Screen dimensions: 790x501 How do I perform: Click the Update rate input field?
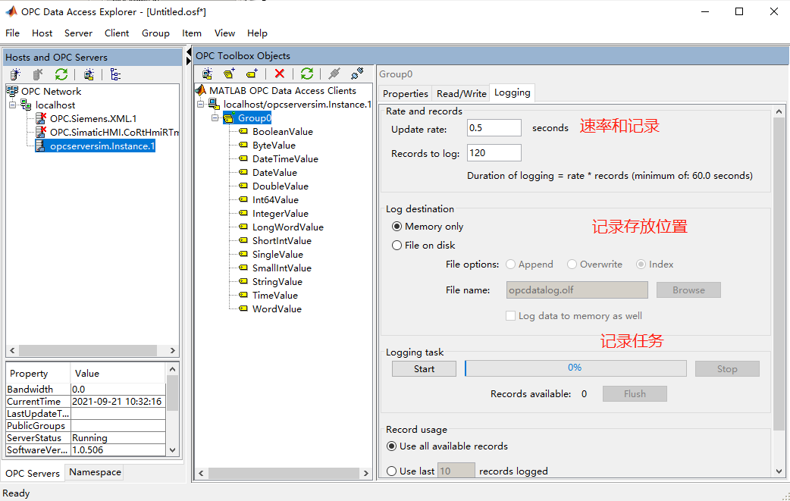(494, 127)
